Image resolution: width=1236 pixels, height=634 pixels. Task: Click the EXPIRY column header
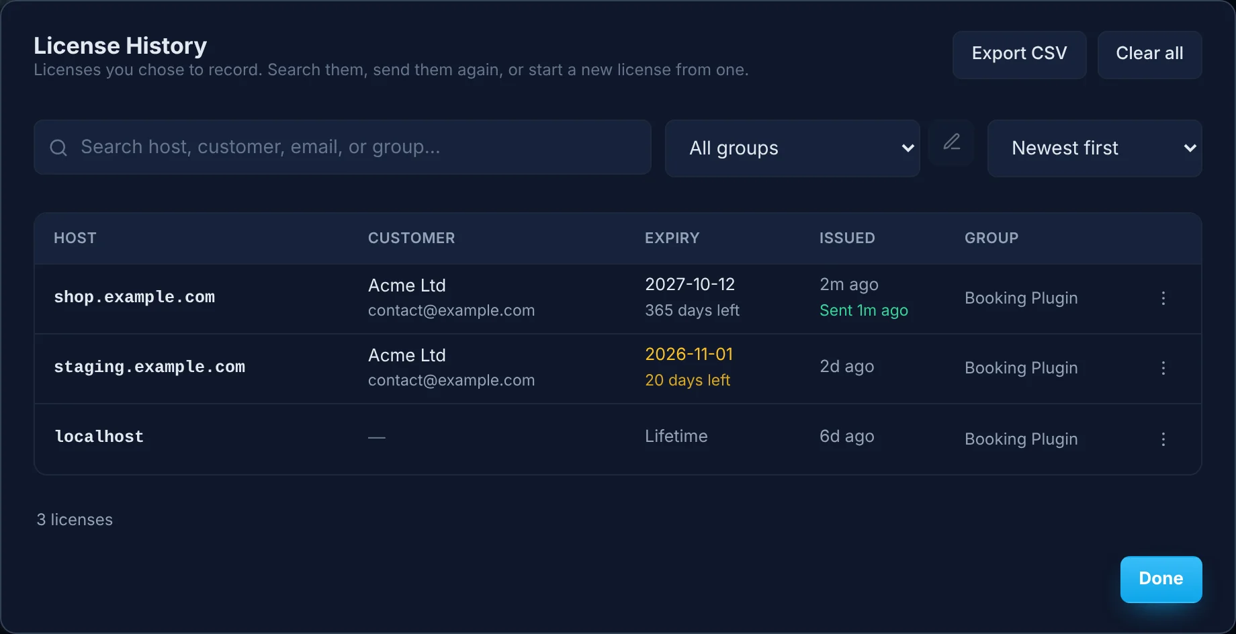[672, 238]
